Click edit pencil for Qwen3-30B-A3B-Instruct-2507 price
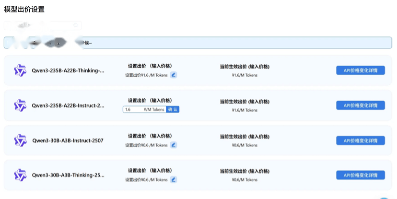 pos(174,145)
